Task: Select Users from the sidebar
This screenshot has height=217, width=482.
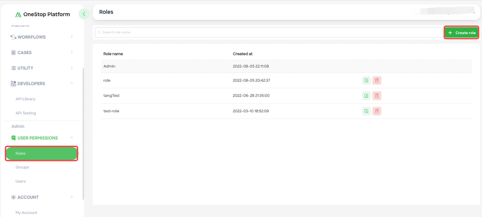Action: 21,181
